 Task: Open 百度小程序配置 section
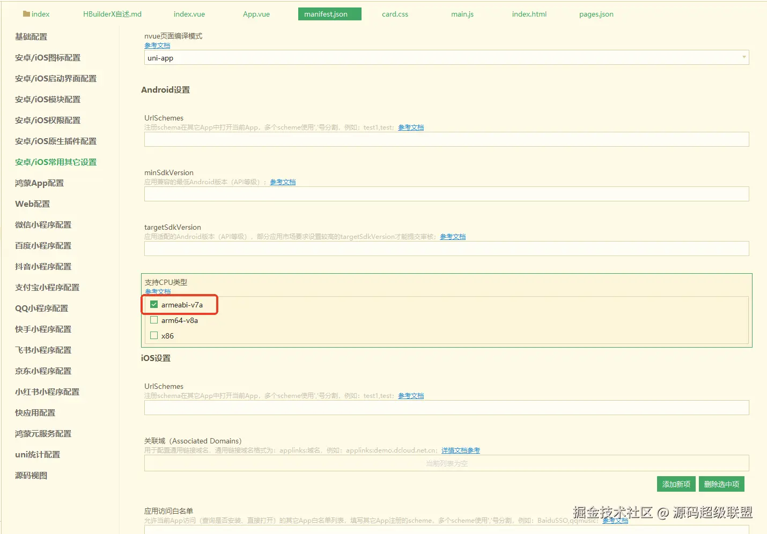(x=43, y=245)
